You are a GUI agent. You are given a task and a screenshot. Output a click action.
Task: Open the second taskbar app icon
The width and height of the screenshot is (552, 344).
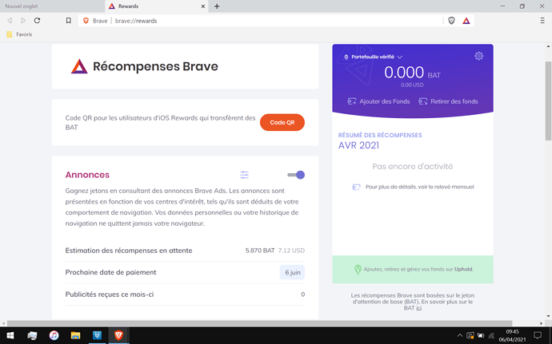32,335
